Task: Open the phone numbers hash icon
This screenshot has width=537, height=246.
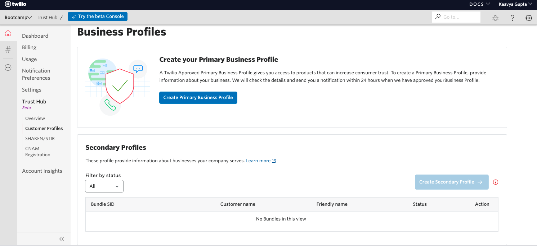Action: click(8, 50)
